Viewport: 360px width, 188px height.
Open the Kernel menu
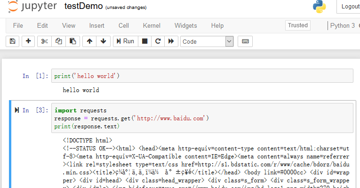point(152,26)
